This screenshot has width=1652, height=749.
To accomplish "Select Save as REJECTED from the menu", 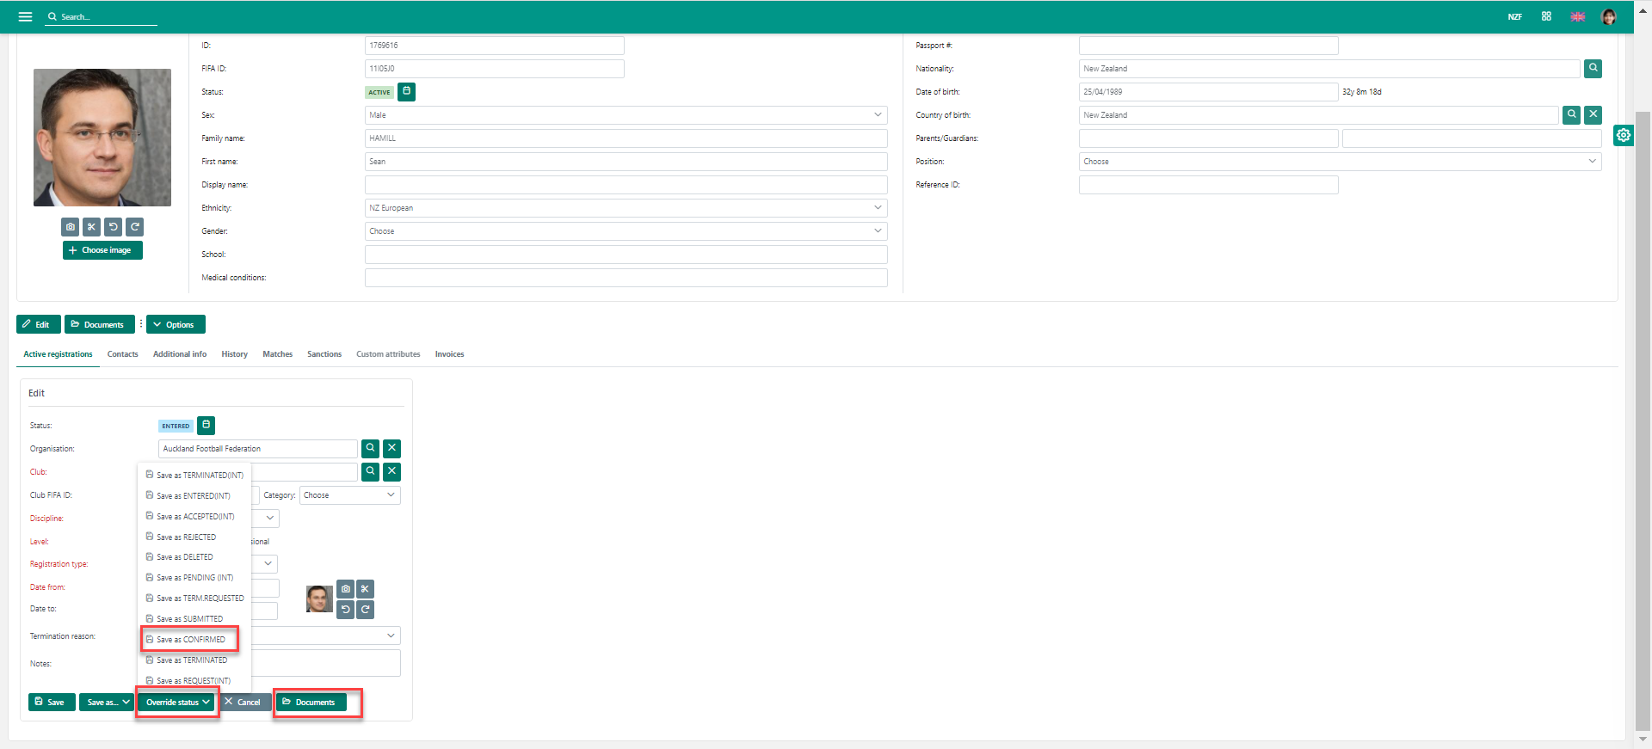I will pos(186,537).
